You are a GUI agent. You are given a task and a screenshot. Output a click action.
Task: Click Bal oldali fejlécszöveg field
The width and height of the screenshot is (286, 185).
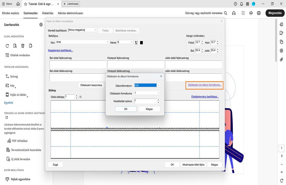click(78, 64)
